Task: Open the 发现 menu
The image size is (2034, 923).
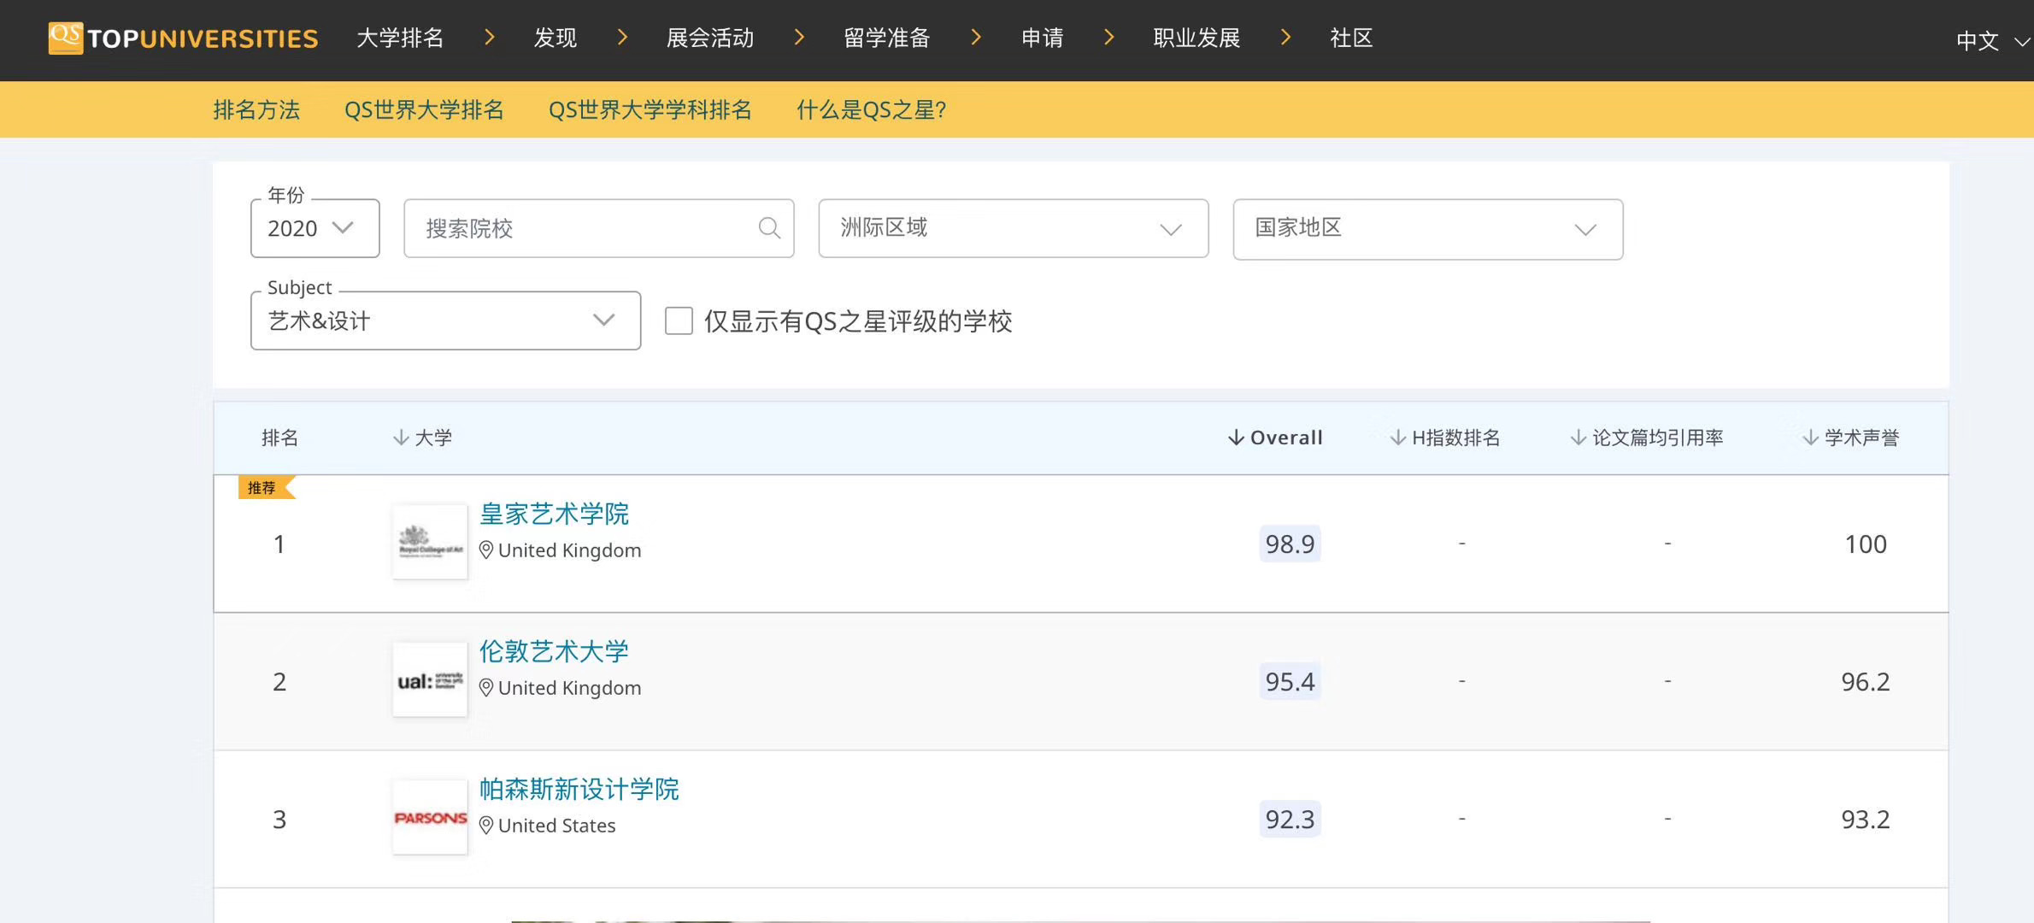Action: (556, 38)
